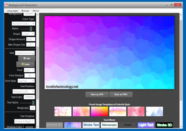Apply the Stroke Text effect

(91, 125)
